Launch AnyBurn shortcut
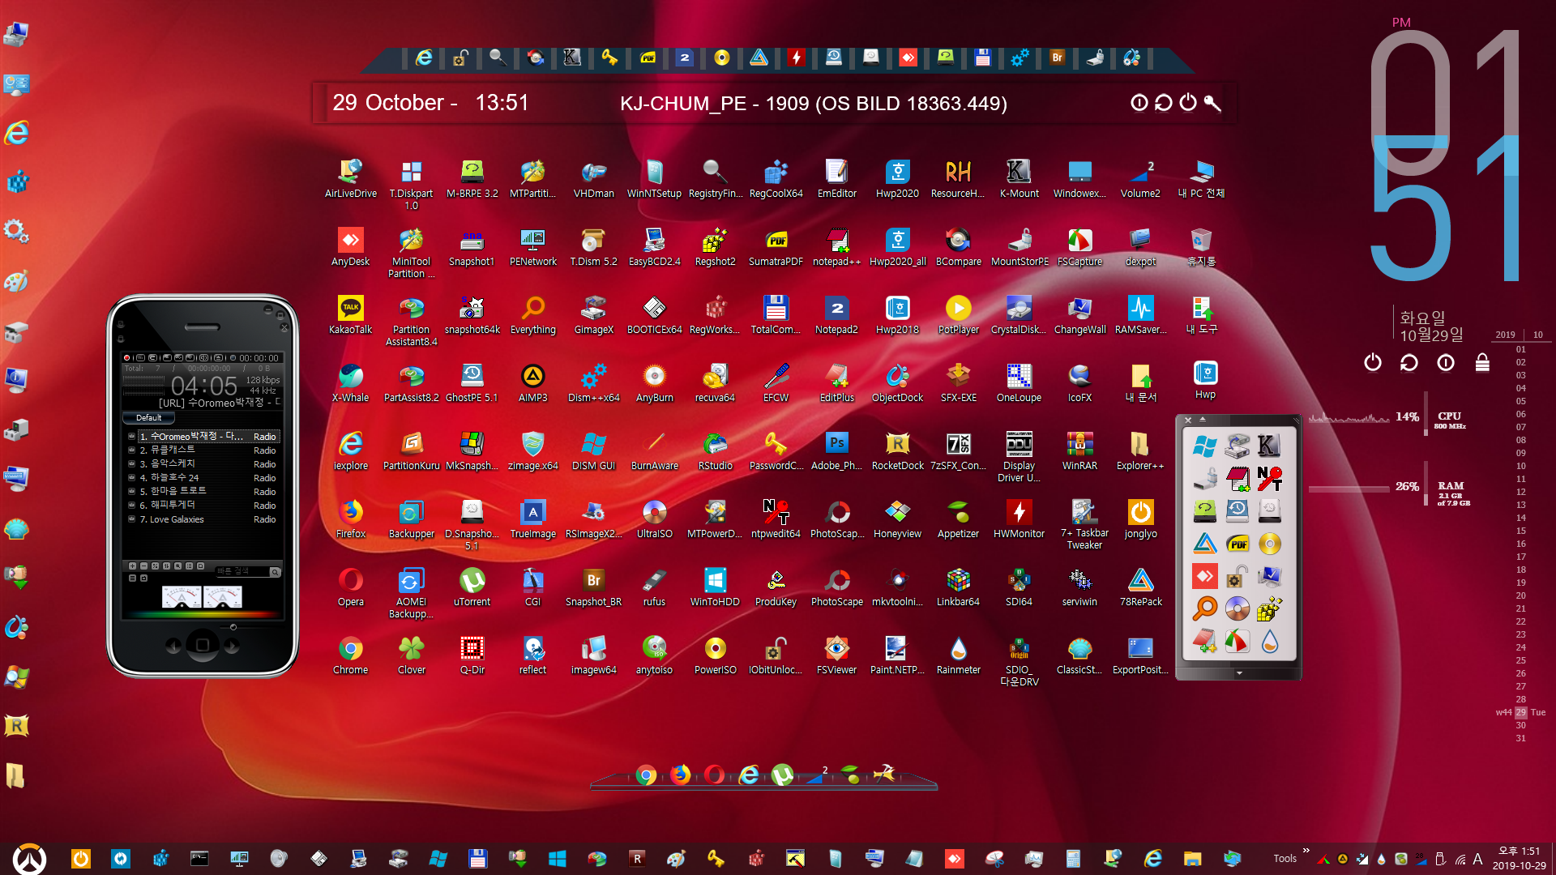The height and width of the screenshot is (875, 1556). point(654,382)
